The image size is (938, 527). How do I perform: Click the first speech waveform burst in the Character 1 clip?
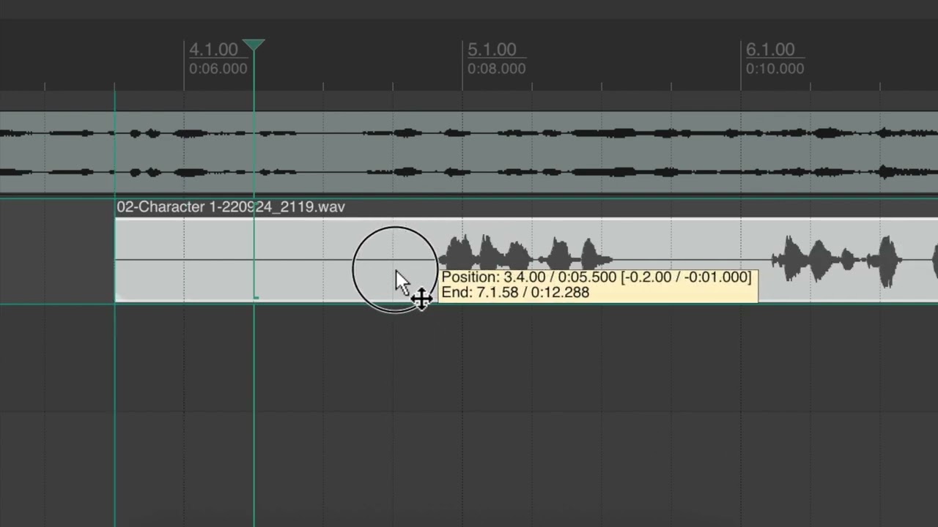tap(526, 254)
